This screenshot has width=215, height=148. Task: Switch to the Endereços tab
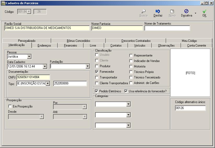click(x=44, y=45)
